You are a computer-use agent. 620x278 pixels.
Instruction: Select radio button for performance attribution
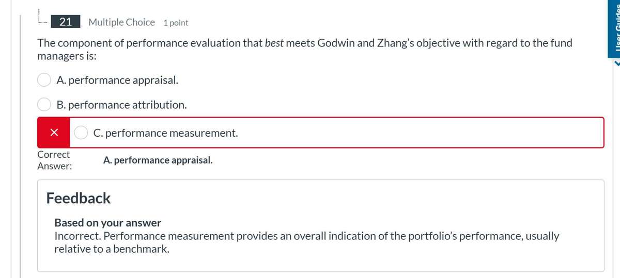[44, 105]
